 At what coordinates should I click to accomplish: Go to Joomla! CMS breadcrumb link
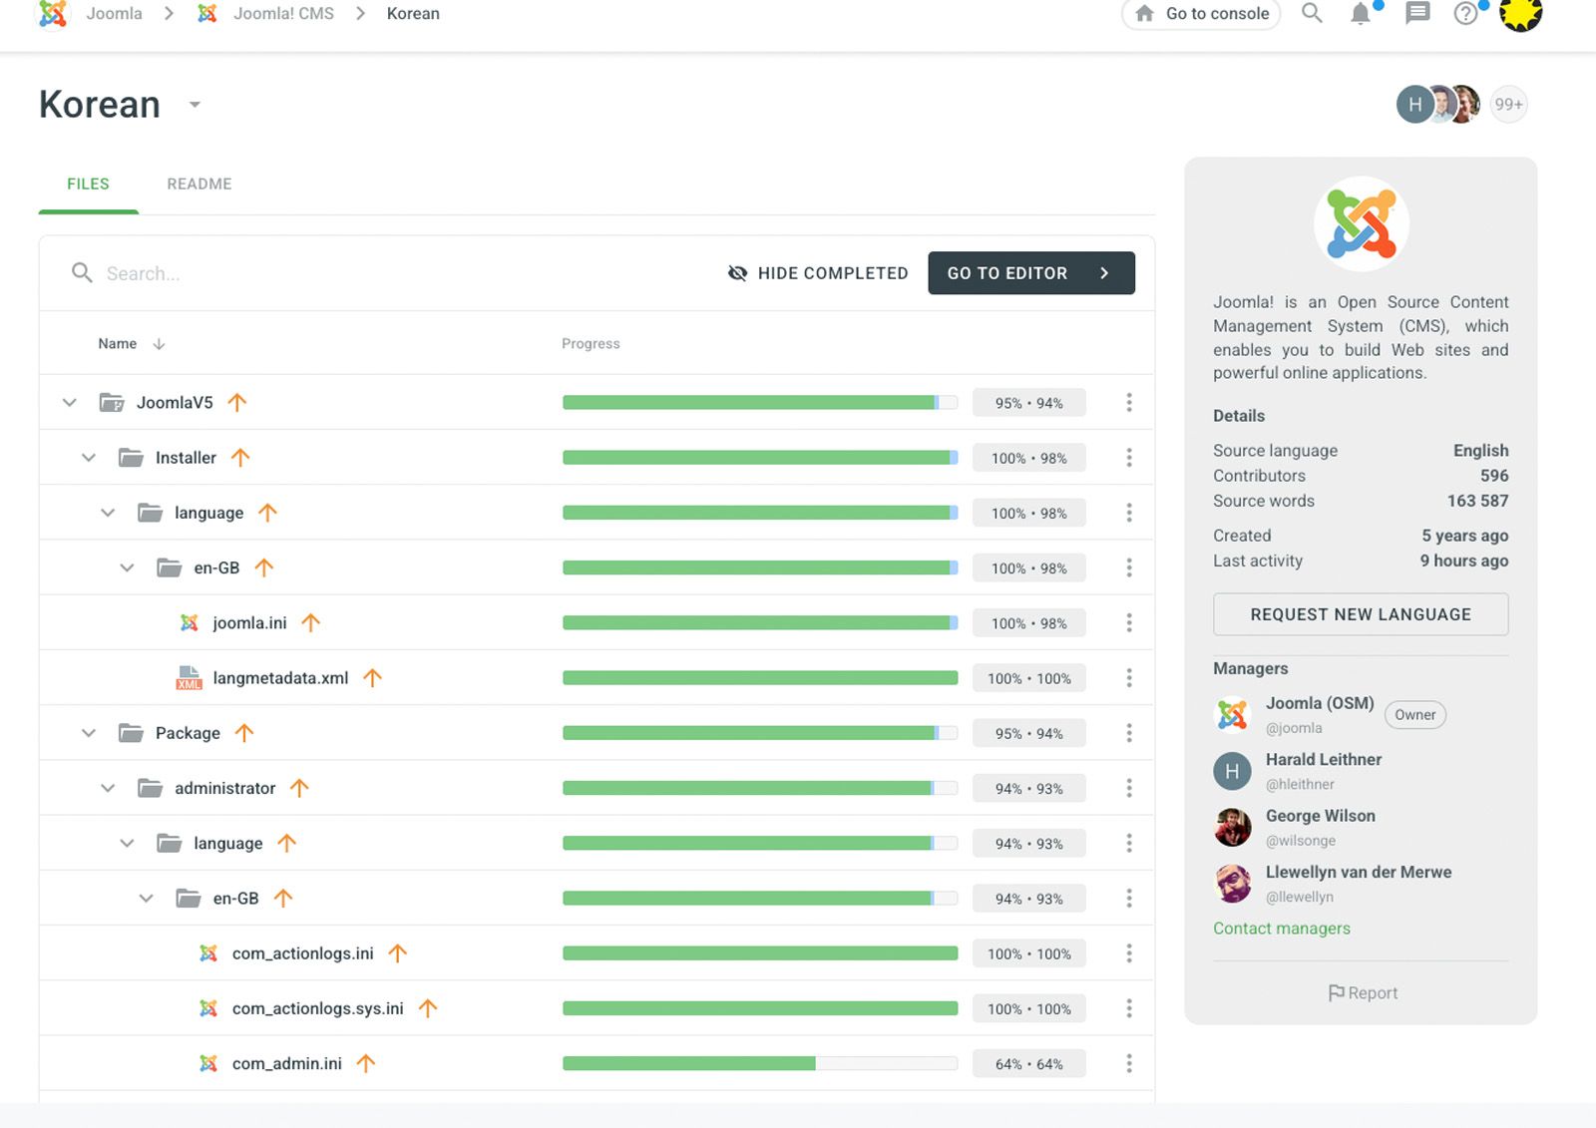pos(283,13)
